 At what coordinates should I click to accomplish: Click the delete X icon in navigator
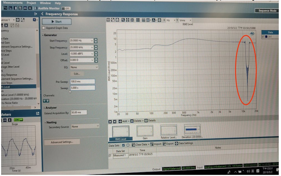coord(6,25)
